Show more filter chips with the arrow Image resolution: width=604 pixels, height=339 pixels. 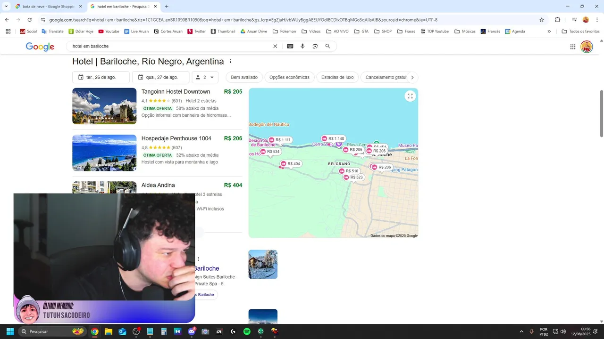[x=412, y=77]
